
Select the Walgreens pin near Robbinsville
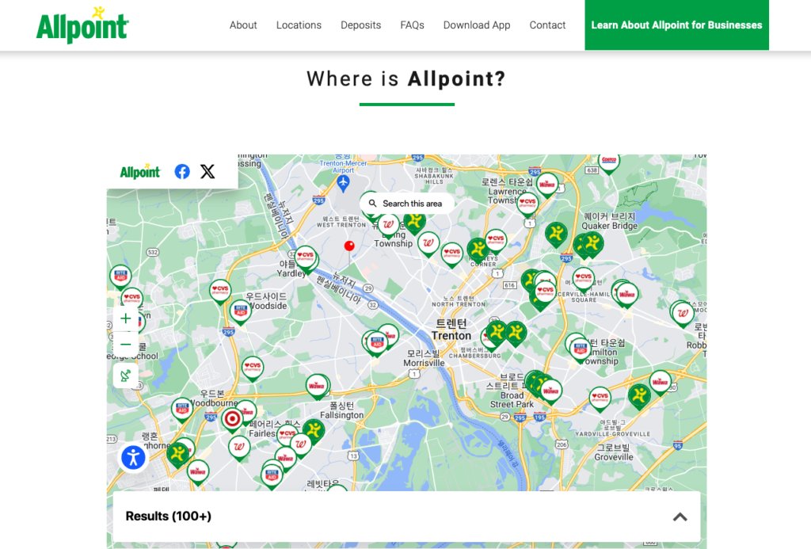683,314
